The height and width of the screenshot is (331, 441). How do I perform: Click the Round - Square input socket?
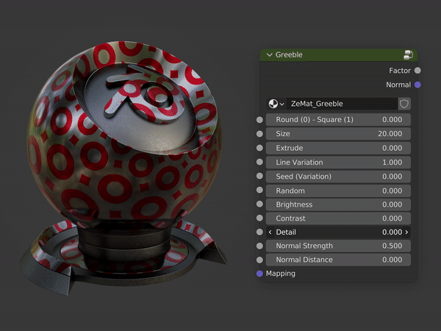point(259,120)
